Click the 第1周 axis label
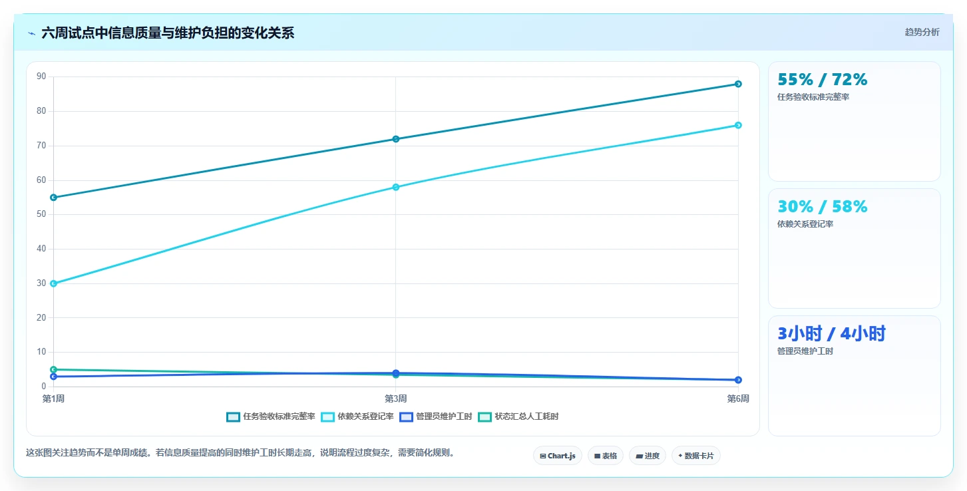This screenshot has height=491, width=967. coord(54,399)
